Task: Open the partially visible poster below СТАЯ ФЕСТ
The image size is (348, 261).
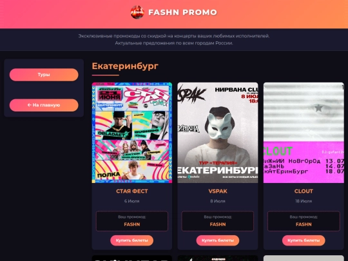Action: [x=132, y=258]
